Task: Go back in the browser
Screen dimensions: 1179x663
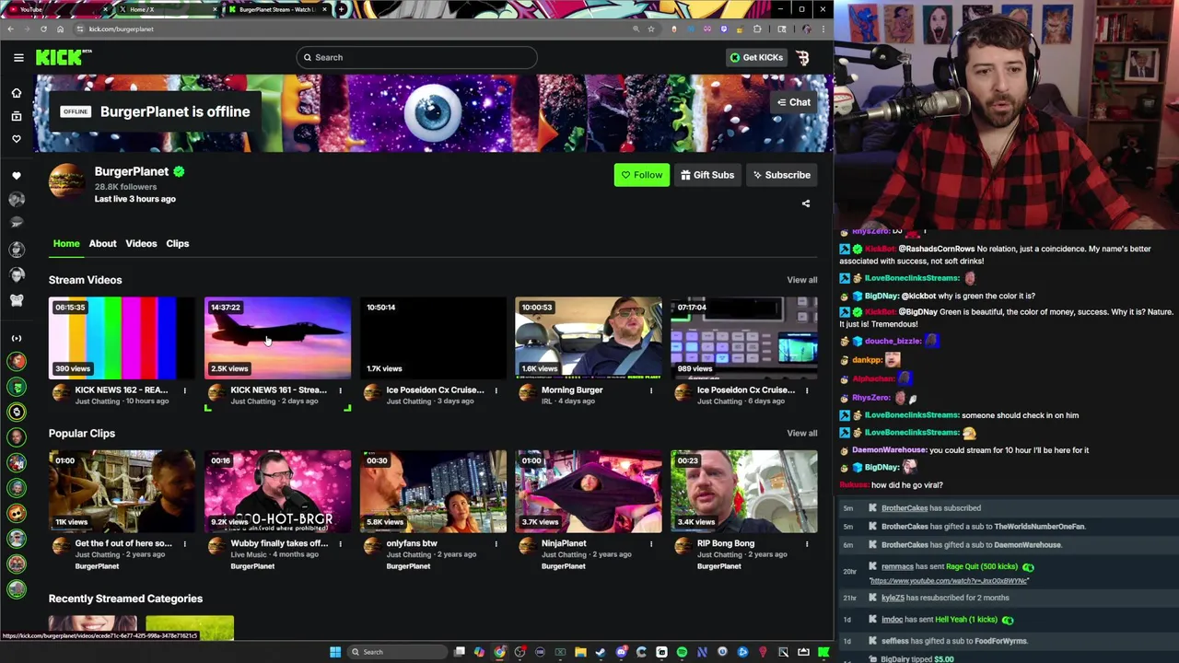Action: [x=10, y=29]
